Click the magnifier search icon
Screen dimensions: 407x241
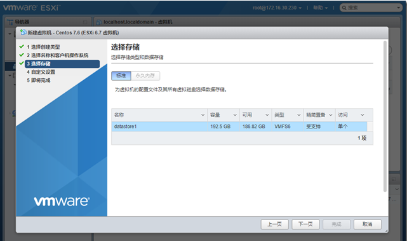(x=344, y=8)
